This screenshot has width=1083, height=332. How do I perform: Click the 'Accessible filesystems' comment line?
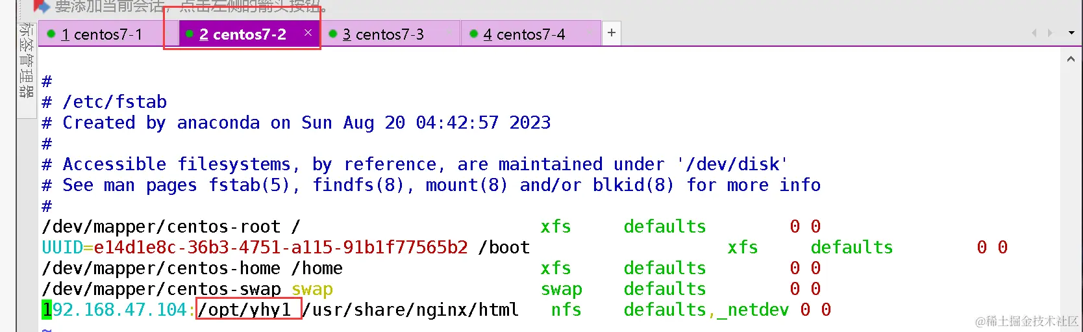(415, 164)
